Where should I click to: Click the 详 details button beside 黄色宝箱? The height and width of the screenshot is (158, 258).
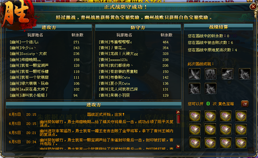coord(245,104)
